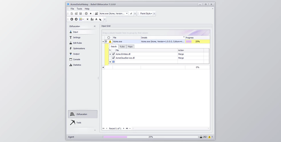Collapse the Obfuscation navigation panel
The width and height of the screenshot is (281, 142).
(x=95, y=26)
